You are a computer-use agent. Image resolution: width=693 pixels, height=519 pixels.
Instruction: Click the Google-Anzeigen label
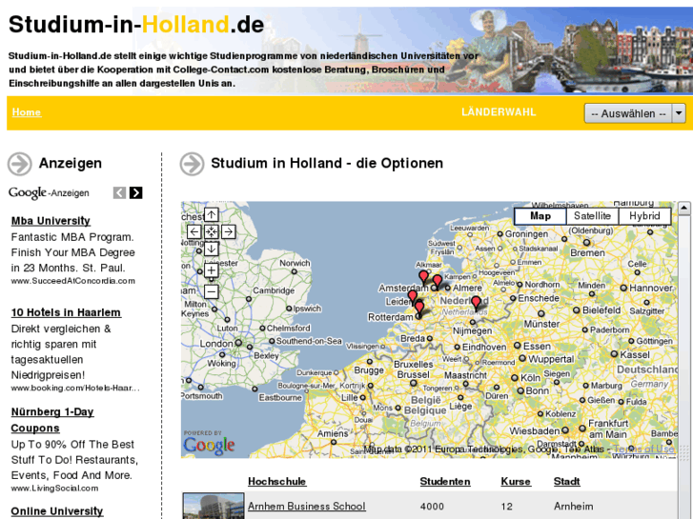click(x=49, y=193)
